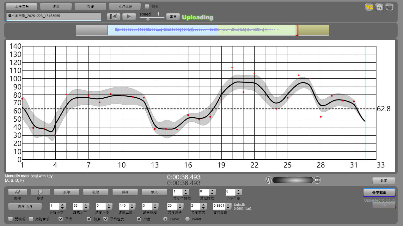The width and height of the screenshot is (403, 226).
Task: Click the rewind to start button
Action: 113,17
